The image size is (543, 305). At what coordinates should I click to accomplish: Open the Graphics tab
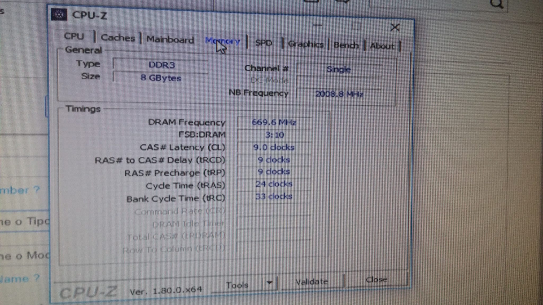pos(306,44)
